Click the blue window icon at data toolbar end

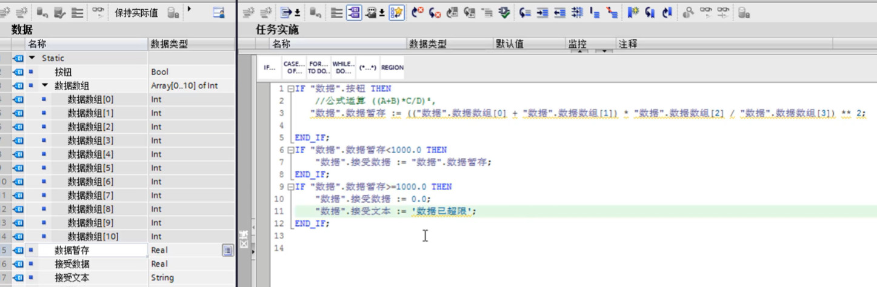(x=219, y=12)
